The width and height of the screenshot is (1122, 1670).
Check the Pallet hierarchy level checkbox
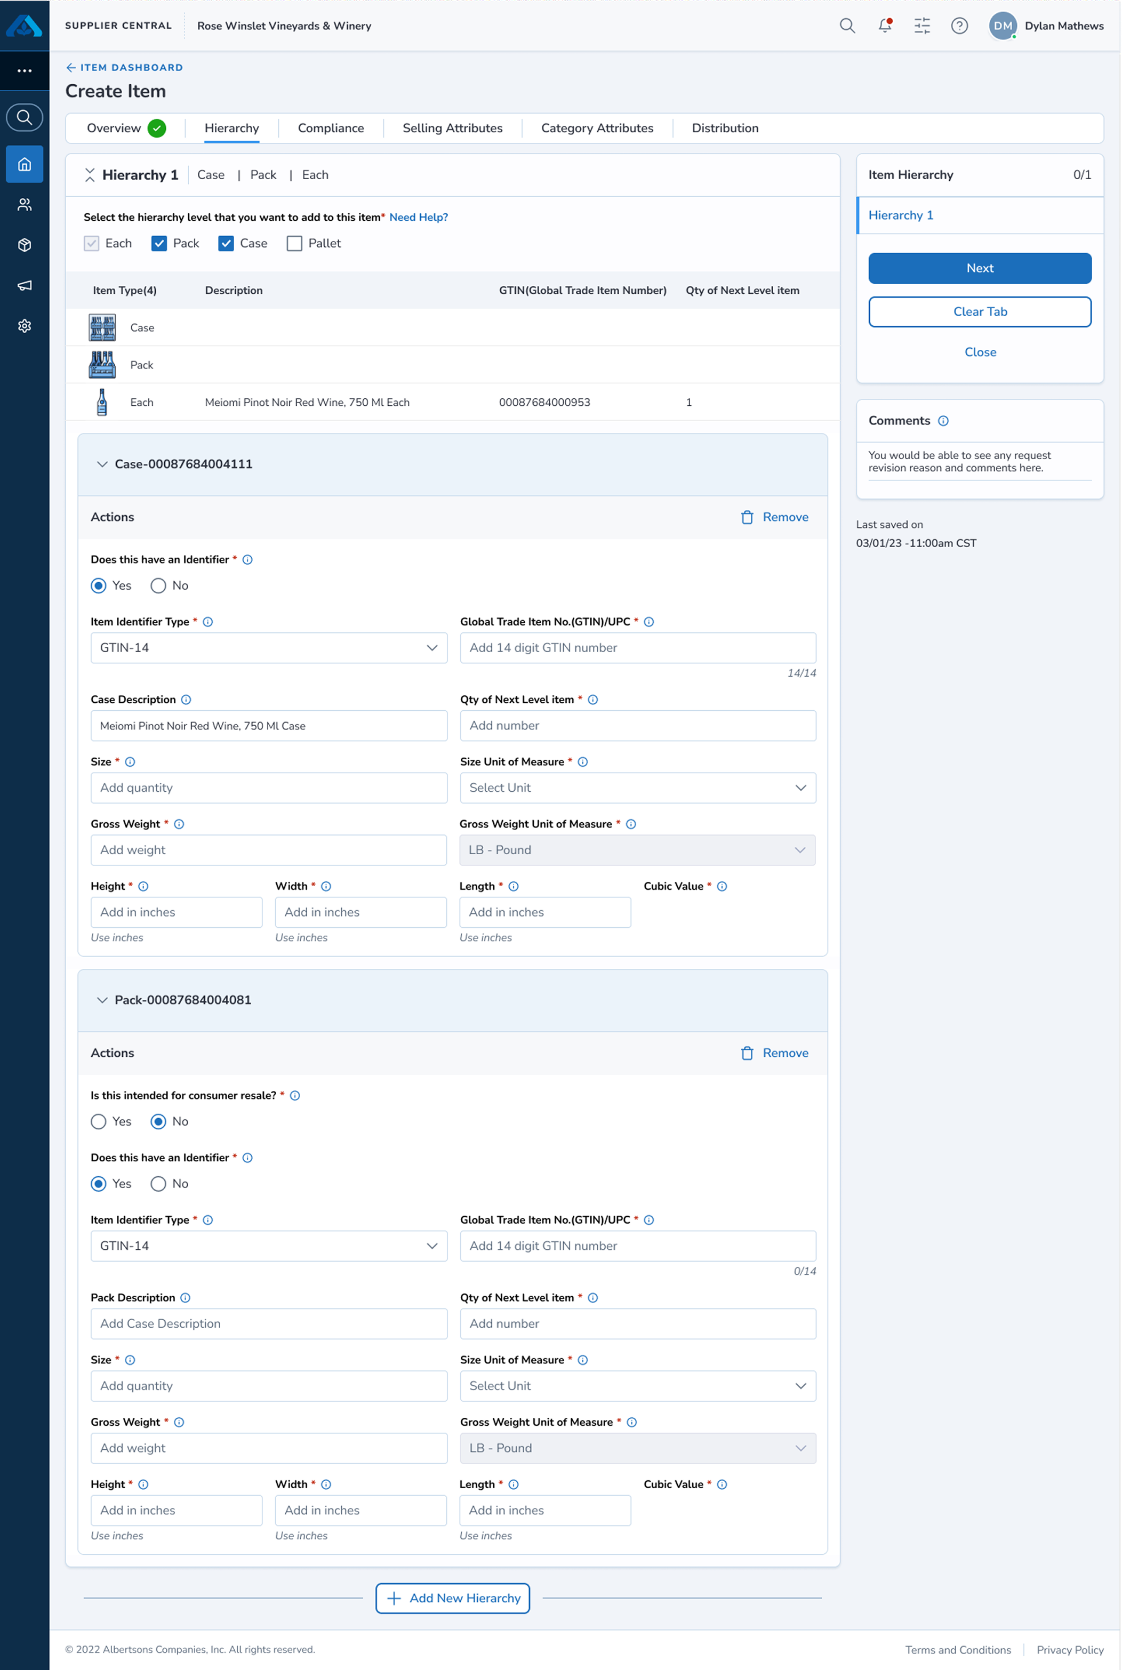click(294, 243)
